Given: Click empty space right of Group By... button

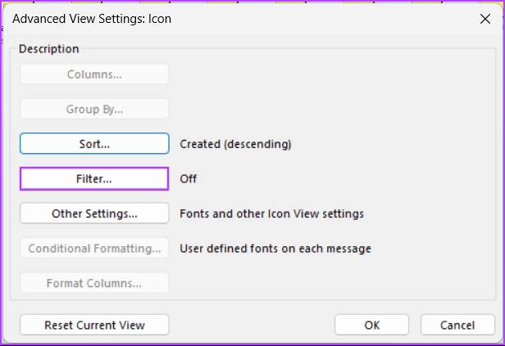Looking at the screenshot, I should pos(328,109).
